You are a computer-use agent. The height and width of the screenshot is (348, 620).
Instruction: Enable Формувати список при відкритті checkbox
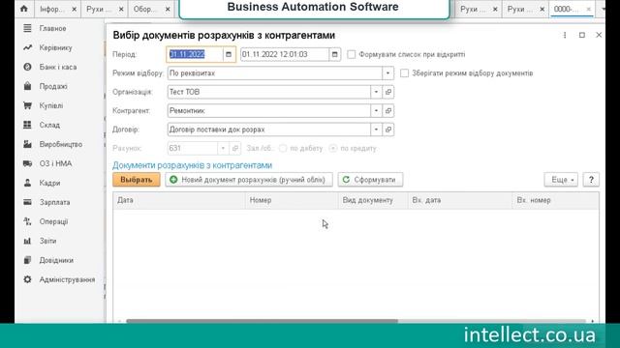[x=351, y=54]
